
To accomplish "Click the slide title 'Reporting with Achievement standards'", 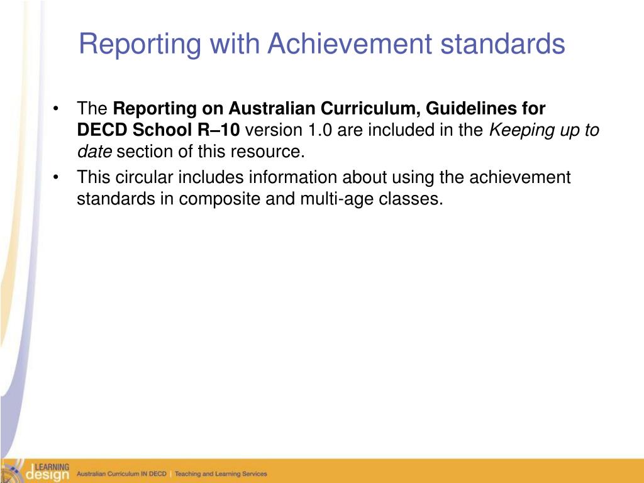I will (321, 45).
